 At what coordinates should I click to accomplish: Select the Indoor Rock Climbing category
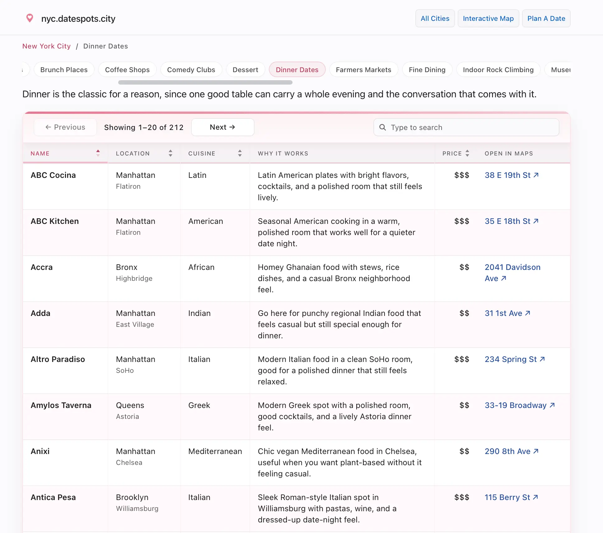click(498, 70)
